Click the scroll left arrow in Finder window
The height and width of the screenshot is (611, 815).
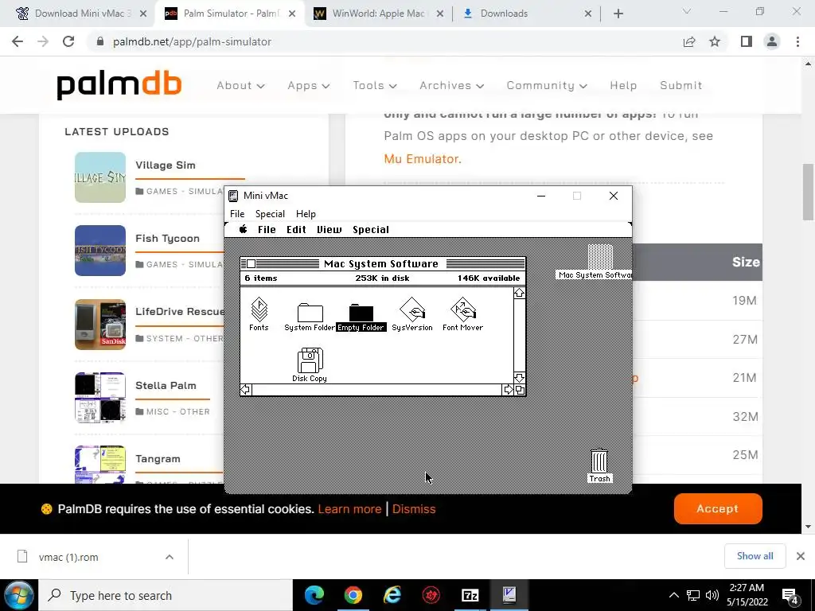(246, 390)
